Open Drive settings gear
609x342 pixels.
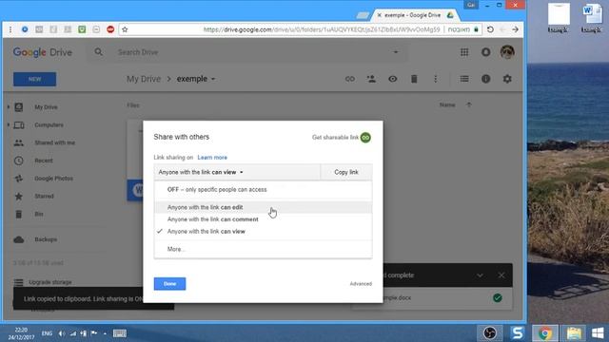507,79
